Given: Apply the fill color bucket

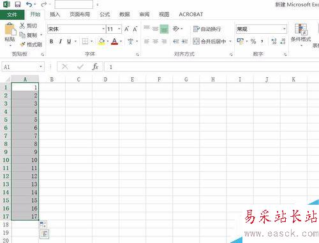Looking at the screenshot, I should pos(101,41).
